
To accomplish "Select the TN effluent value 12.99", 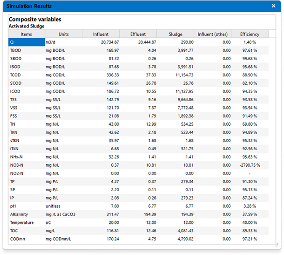I will point(151,124).
